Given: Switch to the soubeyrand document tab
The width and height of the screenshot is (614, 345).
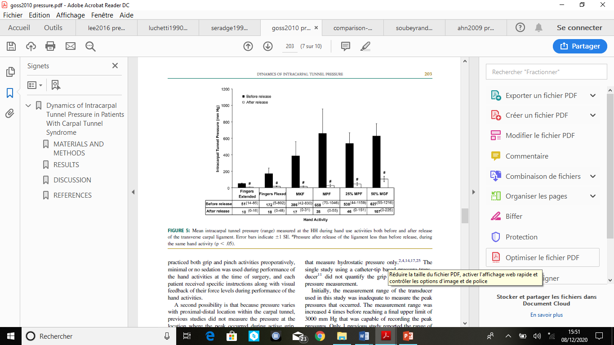Looking at the screenshot, I should tap(414, 28).
